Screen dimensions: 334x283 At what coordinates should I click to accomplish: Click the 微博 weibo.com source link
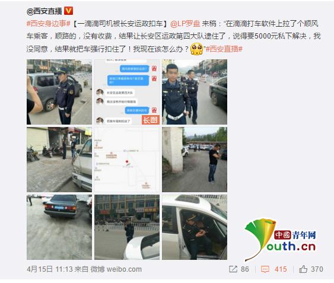(116, 269)
